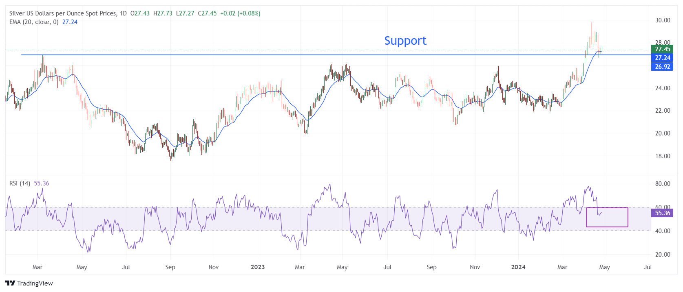Select the RSI (14) legend label
The image size is (683, 292).
20,183
